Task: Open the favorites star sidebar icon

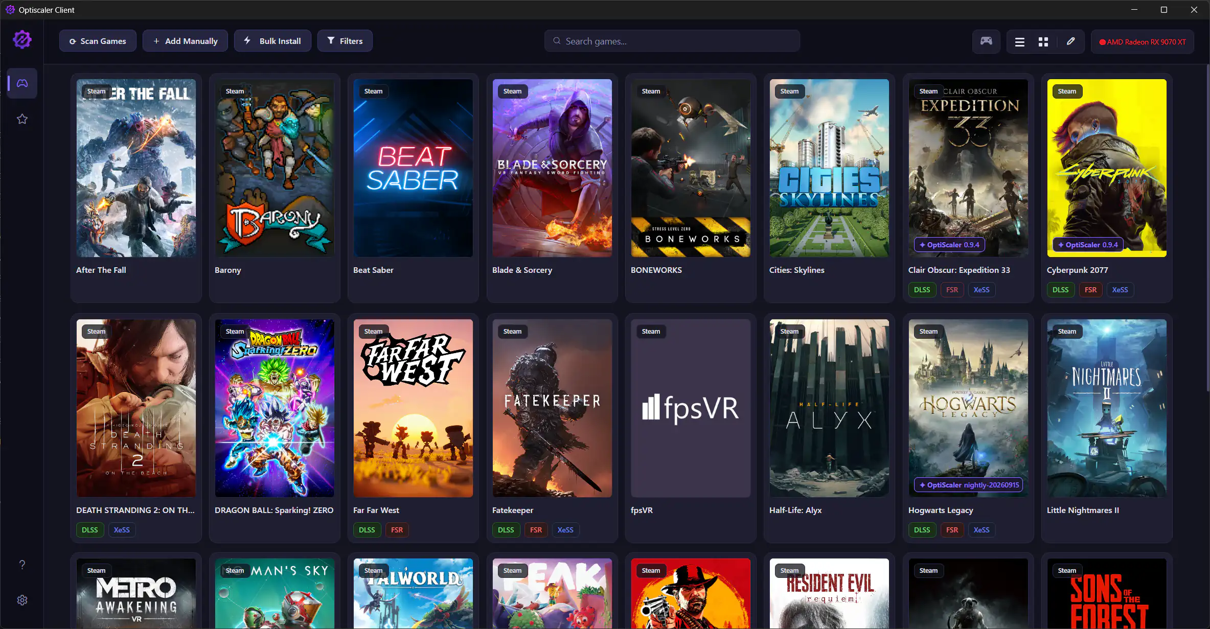Action: pos(22,119)
